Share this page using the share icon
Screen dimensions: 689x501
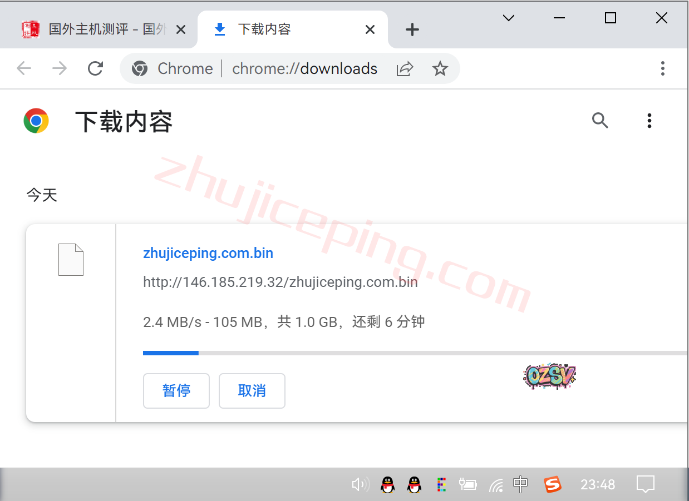point(405,68)
